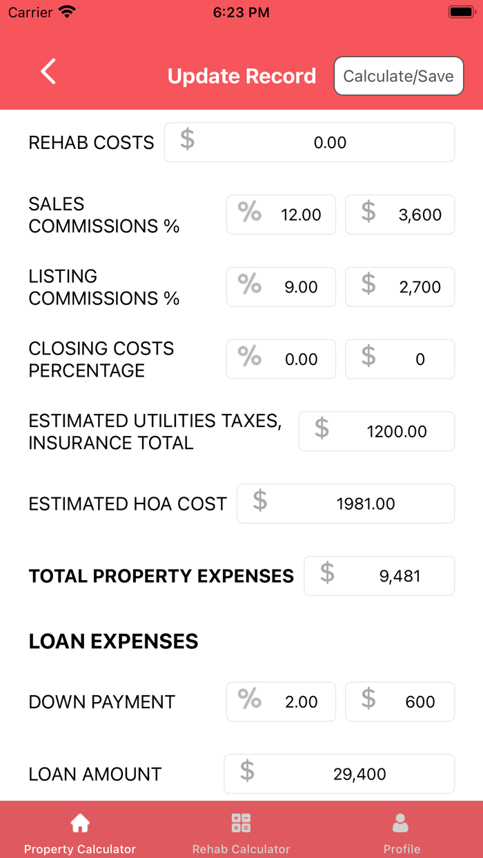Tap the dollar icon for Estimated HOA Cost
This screenshot has height=858, width=483.
click(260, 503)
